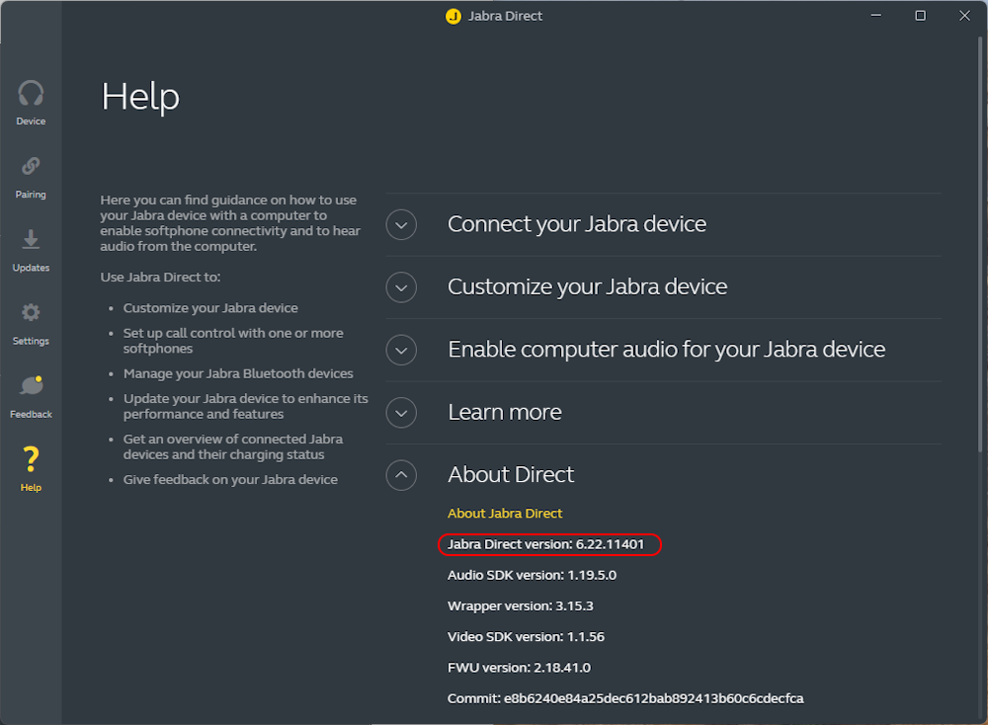Click the Learn more heading
This screenshot has height=725, width=988.
[x=505, y=412]
